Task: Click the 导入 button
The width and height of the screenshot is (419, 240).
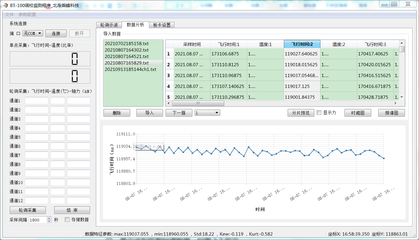Action: (x=150, y=113)
